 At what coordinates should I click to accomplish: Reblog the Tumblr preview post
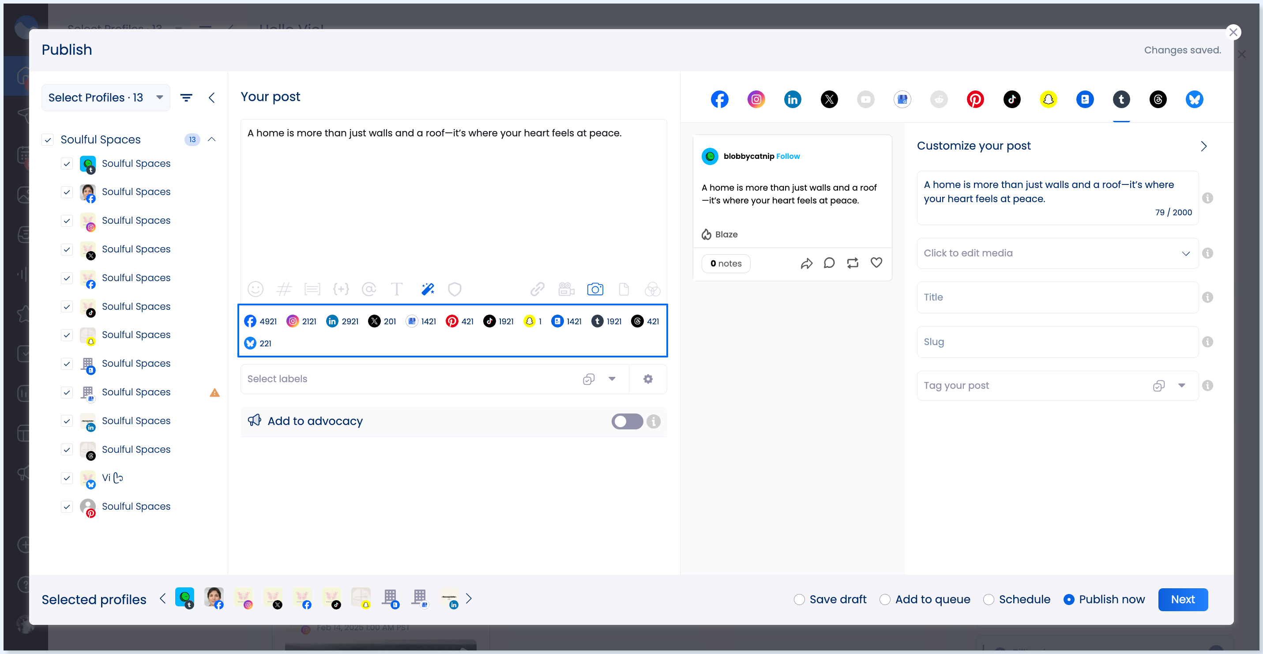[x=853, y=263]
